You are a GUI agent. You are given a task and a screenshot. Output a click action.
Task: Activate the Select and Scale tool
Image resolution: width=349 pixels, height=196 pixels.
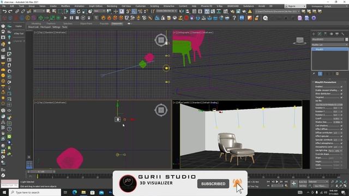pyautogui.click(x=85, y=11)
